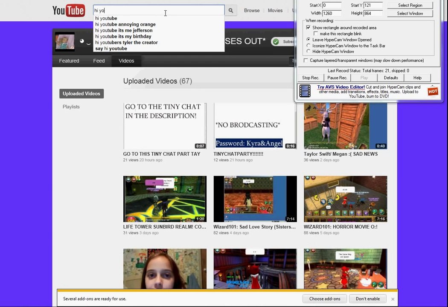448x307 pixels.
Task: Choose suggestion 'hi youtube annoying orange'
Action: 159,24
